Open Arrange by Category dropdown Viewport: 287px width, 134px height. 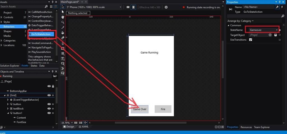click(240, 21)
